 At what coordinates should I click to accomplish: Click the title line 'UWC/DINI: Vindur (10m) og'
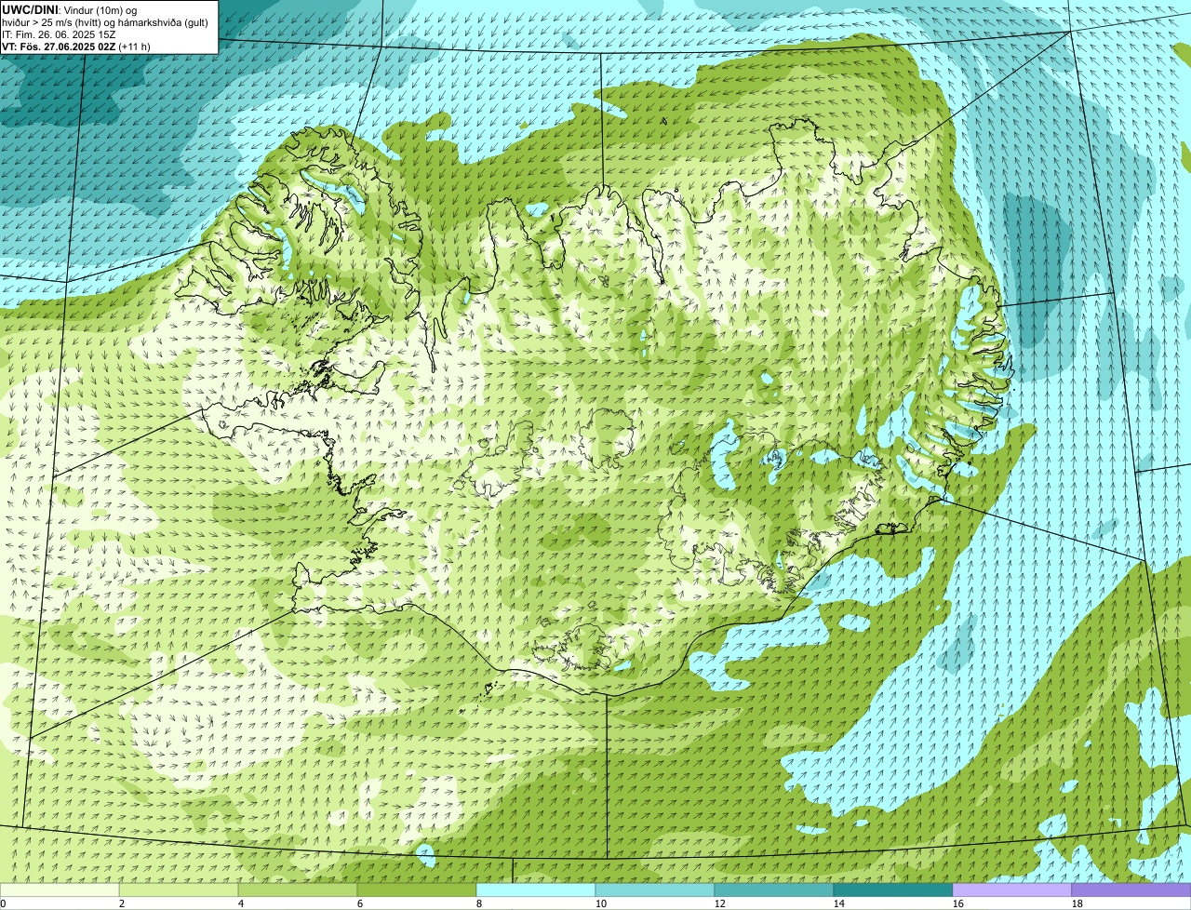click(70, 9)
